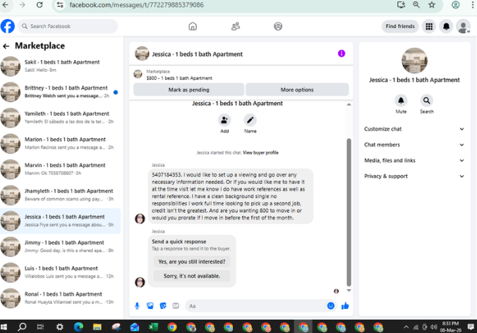The image size is (477, 333).
Task: Open the Groups icon in top navigation
Action: tap(278, 27)
